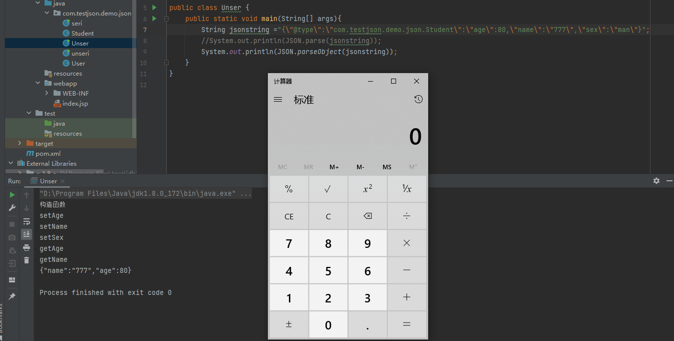
Task: Run class Unser from line 5 gutter
Action: [x=154, y=8]
